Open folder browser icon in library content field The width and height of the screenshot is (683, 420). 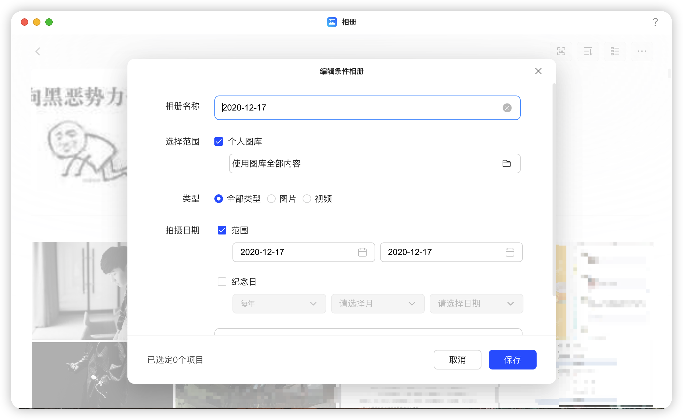506,163
